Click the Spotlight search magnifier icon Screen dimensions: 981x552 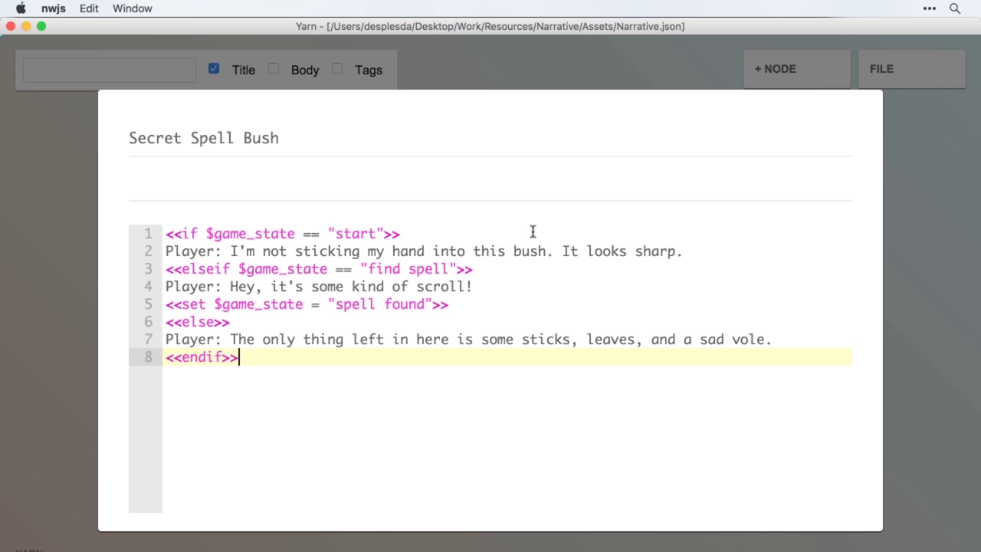click(955, 8)
